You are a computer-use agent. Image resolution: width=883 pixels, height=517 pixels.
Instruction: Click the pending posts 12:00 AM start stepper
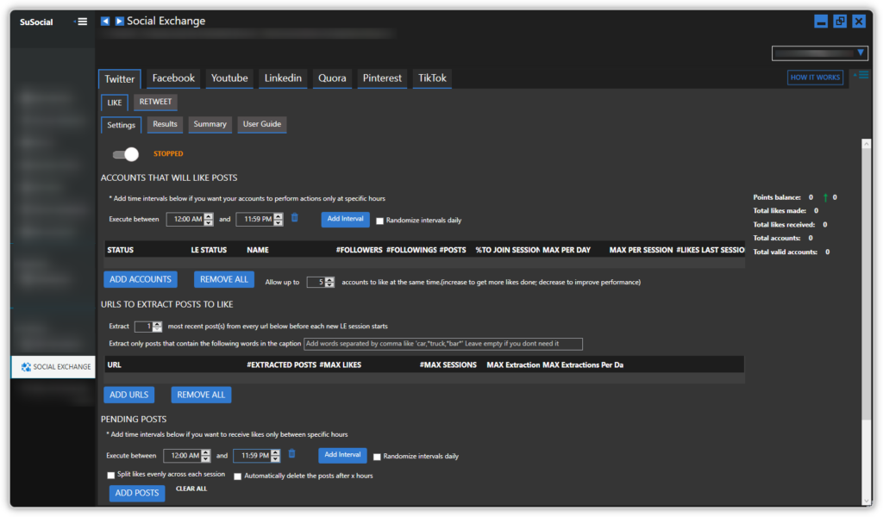coord(205,456)
